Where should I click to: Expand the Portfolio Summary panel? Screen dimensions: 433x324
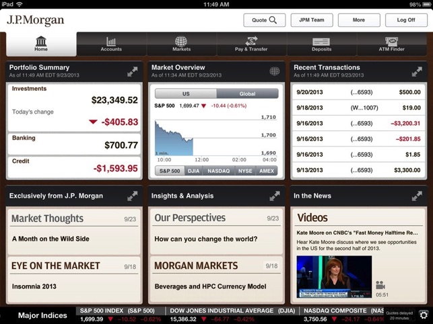(x=133, y=71)
